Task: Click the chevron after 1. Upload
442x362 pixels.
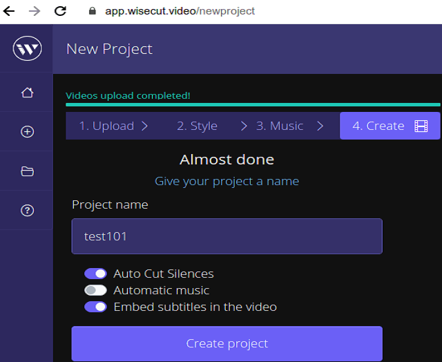Action: click(144, 126)
